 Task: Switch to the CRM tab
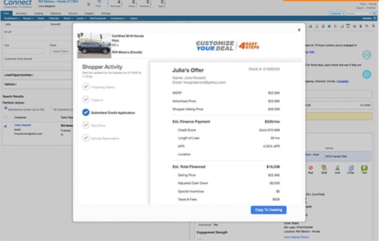[x=6, y=13]
